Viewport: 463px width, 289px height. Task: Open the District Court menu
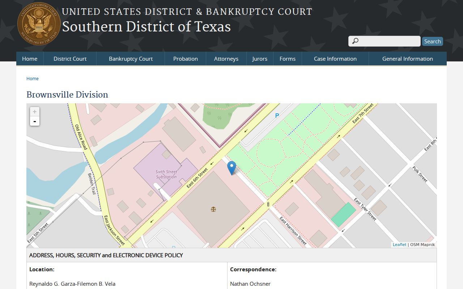tap(70, 59)
